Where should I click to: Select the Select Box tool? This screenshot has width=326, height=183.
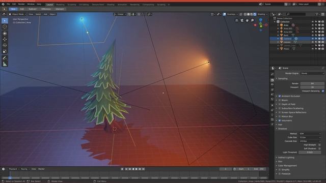(x=5, y=21)
